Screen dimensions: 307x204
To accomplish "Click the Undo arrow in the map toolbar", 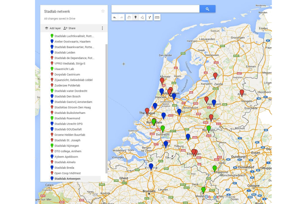I will click(115, 17).
